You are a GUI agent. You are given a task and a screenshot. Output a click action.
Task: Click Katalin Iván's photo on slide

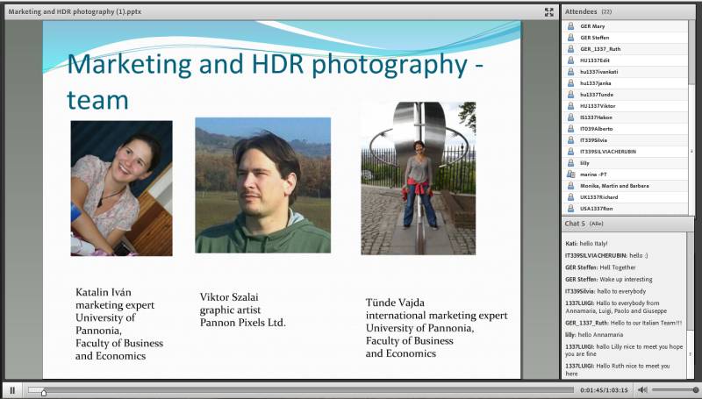tap(121, 188)
